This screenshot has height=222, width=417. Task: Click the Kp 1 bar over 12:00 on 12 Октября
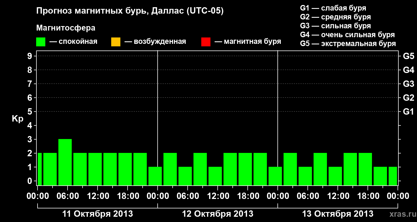[215, 176]
